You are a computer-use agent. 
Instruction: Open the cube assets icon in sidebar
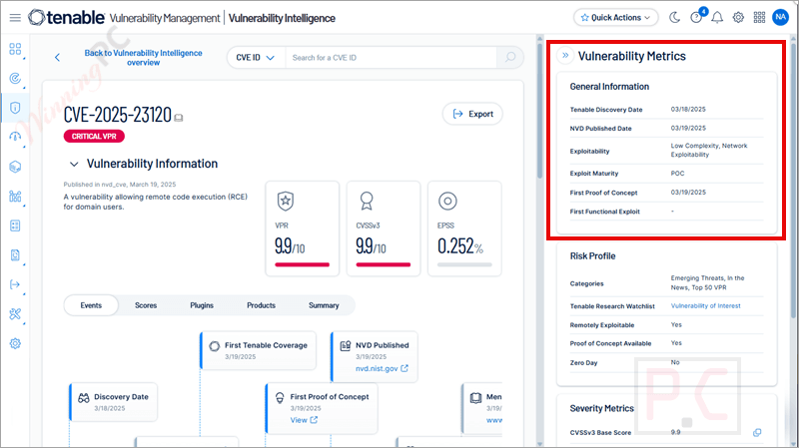tap(15, 167)
